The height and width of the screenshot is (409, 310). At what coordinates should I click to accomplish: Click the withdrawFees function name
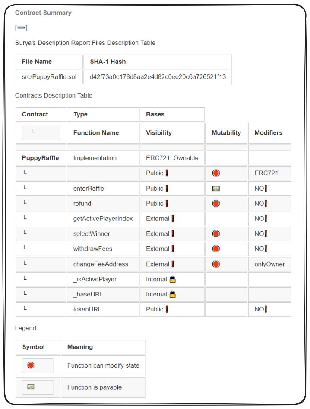(x=92, y=249)
